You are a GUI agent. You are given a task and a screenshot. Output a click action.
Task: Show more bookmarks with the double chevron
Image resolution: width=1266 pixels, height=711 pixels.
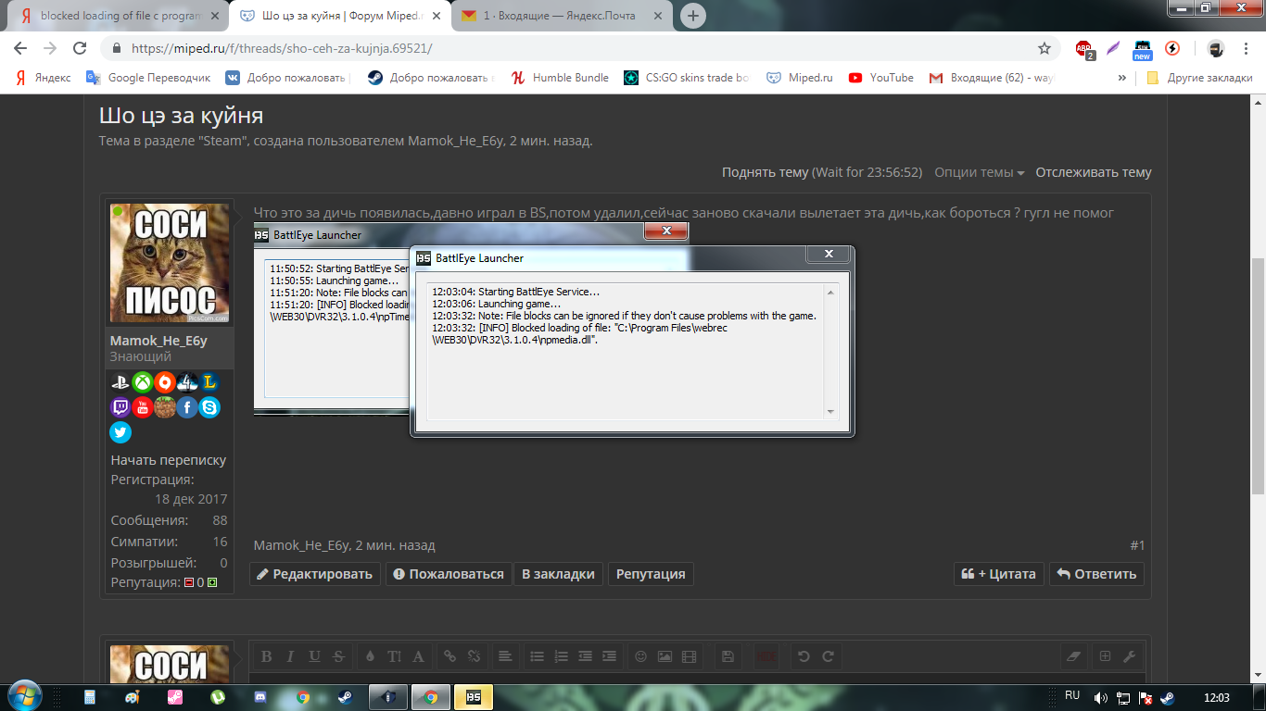1122,78
